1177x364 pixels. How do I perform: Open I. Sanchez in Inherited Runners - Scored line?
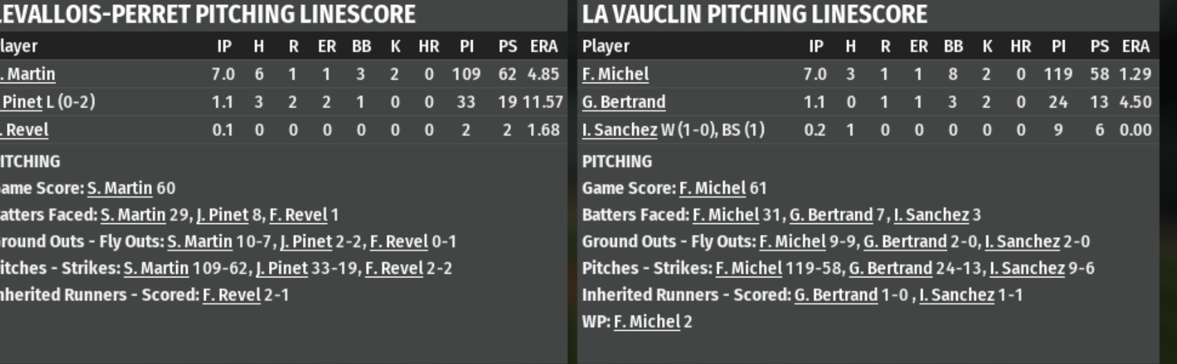coord(957,295)
